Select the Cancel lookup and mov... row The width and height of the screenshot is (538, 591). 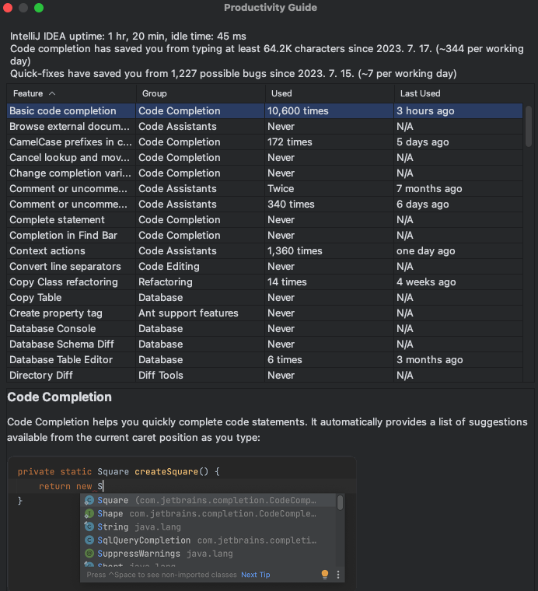[264, 158]
